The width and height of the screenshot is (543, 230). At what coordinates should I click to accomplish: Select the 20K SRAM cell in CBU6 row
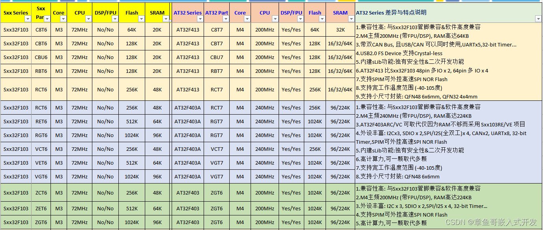pyautogui.click(x=157, y=57)
